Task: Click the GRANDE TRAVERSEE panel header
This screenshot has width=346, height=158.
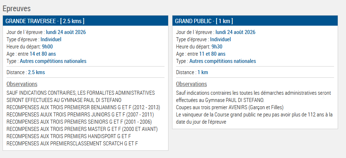Action: click(x=85, y=21)
